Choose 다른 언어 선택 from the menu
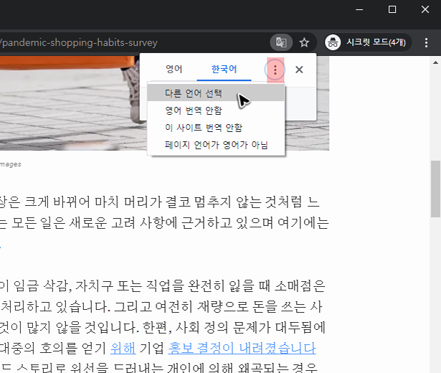441x373 pixels. [x=216, y=93]
